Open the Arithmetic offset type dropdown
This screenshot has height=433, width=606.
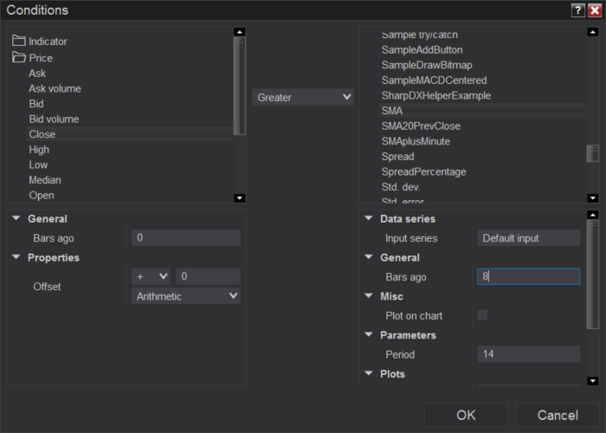[x=185, y=296]
